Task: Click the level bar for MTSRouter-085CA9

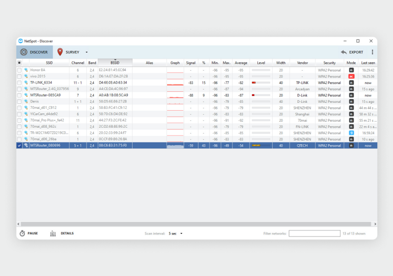Action: (x=261, y=95)
